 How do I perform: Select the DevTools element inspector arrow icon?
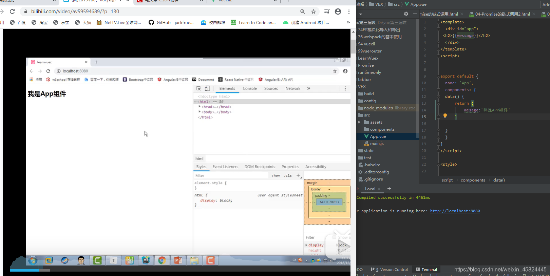(198, 88)
